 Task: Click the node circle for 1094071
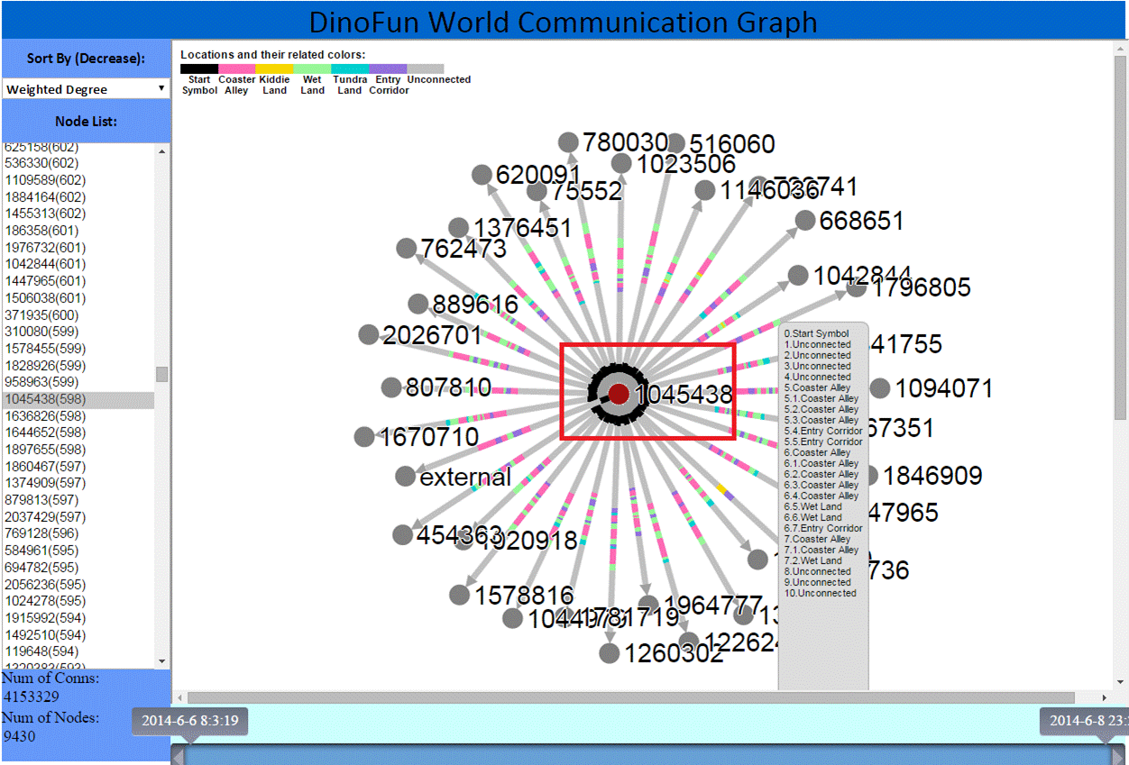(879, 388)
